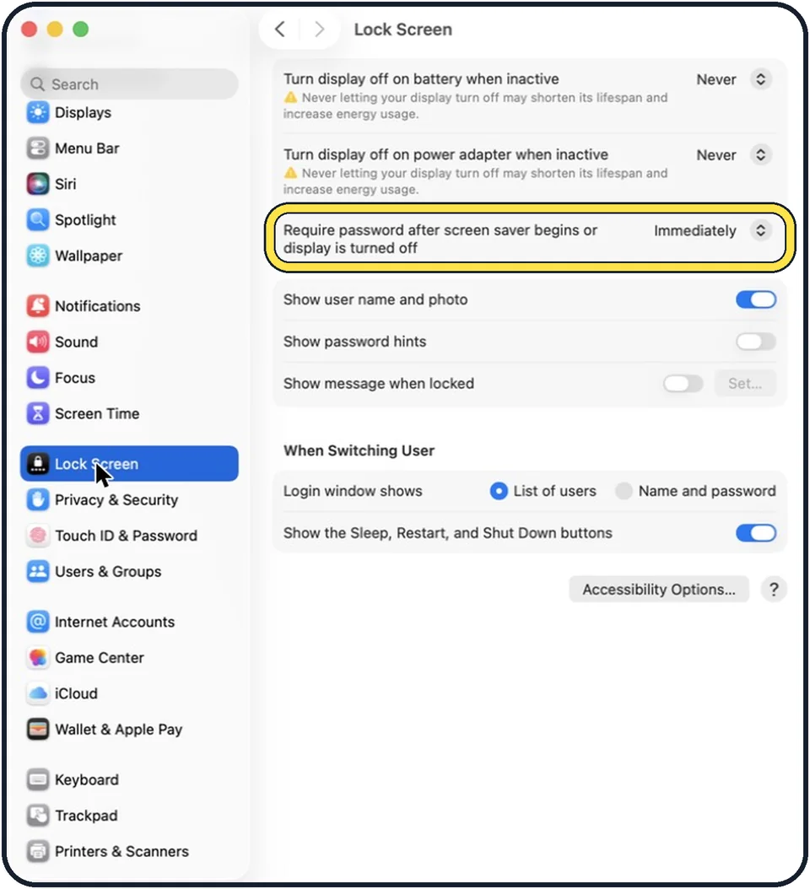Click the Accessibility Options button
810x889 pixels.
click(x=659, y=590)
